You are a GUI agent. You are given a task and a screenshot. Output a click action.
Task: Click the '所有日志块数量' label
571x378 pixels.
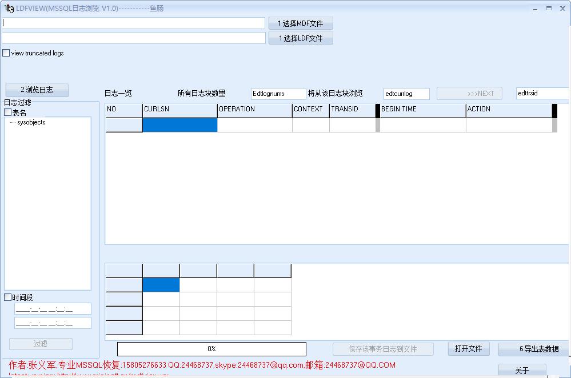point(201,94)
